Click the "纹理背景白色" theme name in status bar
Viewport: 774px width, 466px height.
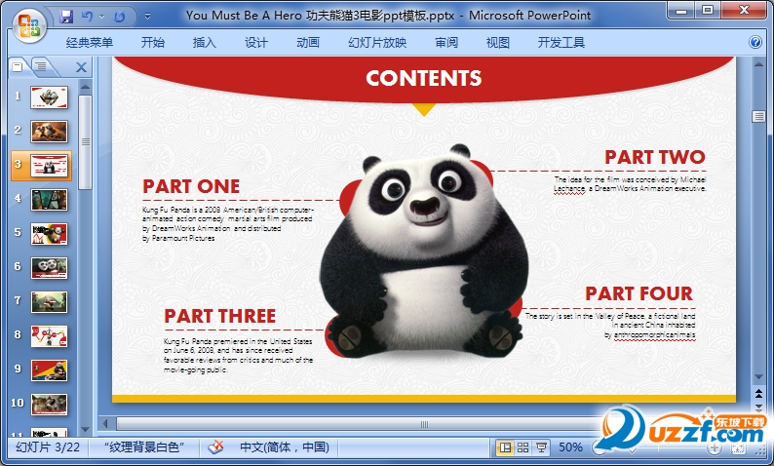click(144, 447)
